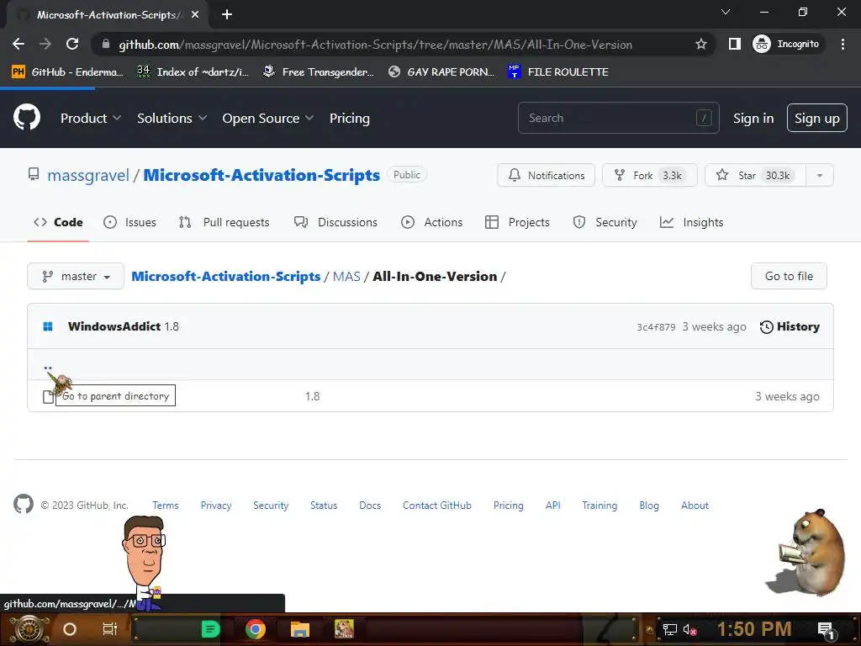The width and height of the screenshot is (861, 646).
Task: Open the Status footer link
Action: [324, 506]
